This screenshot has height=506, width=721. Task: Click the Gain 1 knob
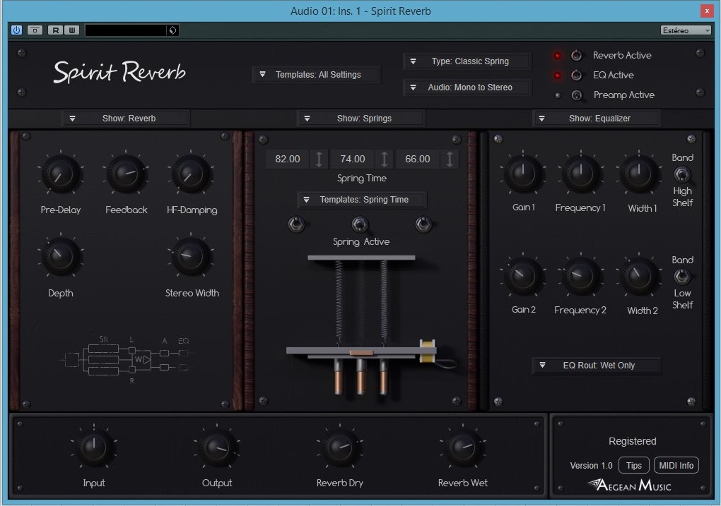pyautogui.click(x=523, y=174)
